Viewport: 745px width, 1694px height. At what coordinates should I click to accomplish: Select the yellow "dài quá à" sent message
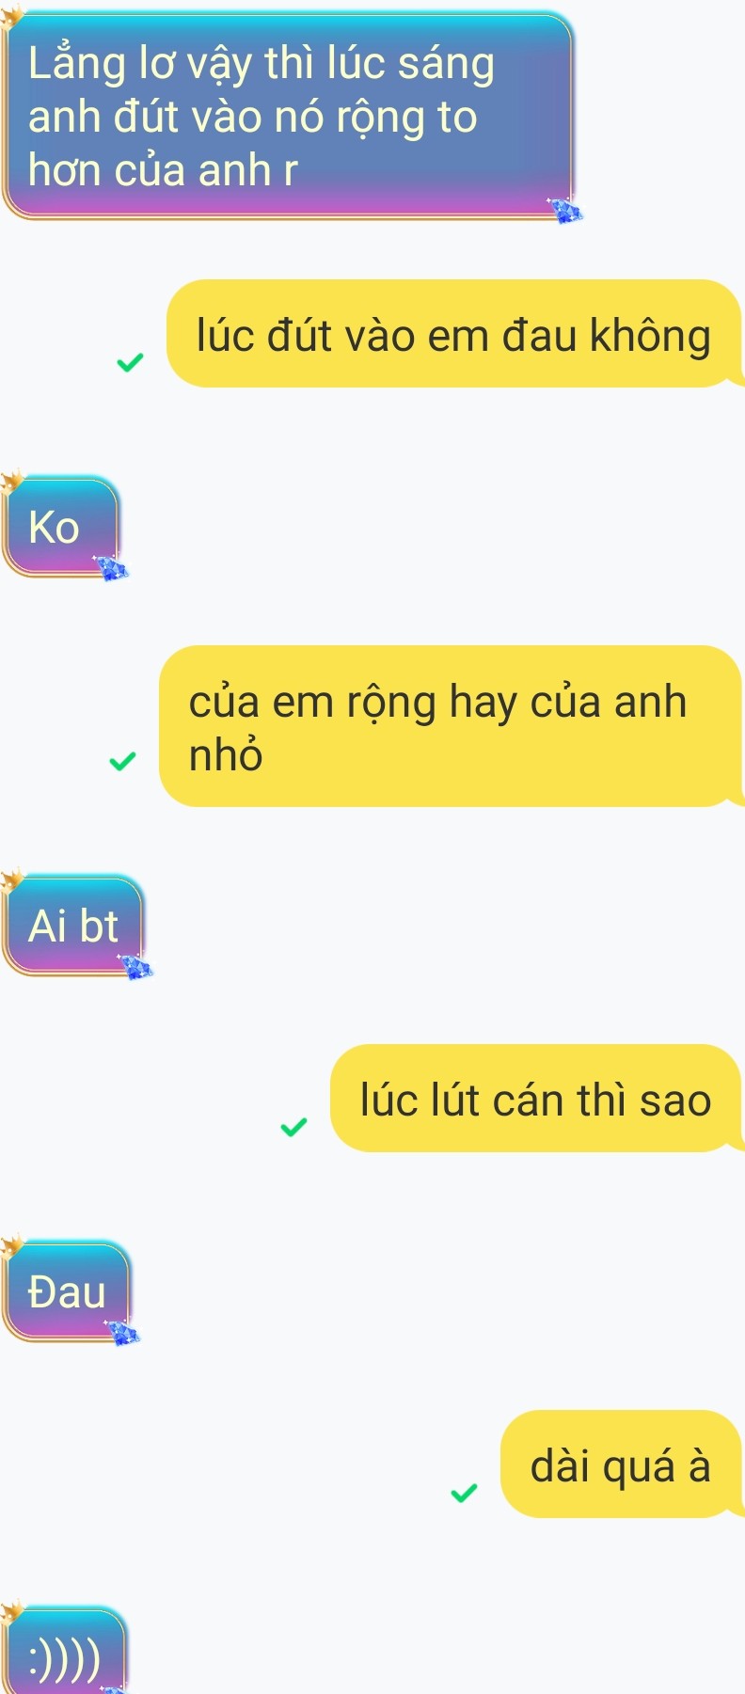(621, 1464)
